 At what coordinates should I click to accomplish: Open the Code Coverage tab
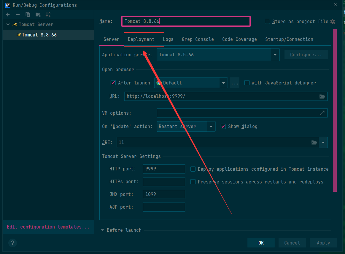(x=239, y=39)
